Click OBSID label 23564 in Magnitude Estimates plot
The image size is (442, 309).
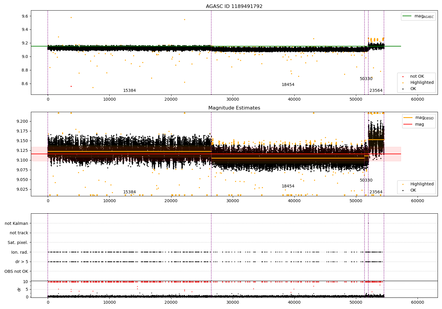tap(376, 192)
